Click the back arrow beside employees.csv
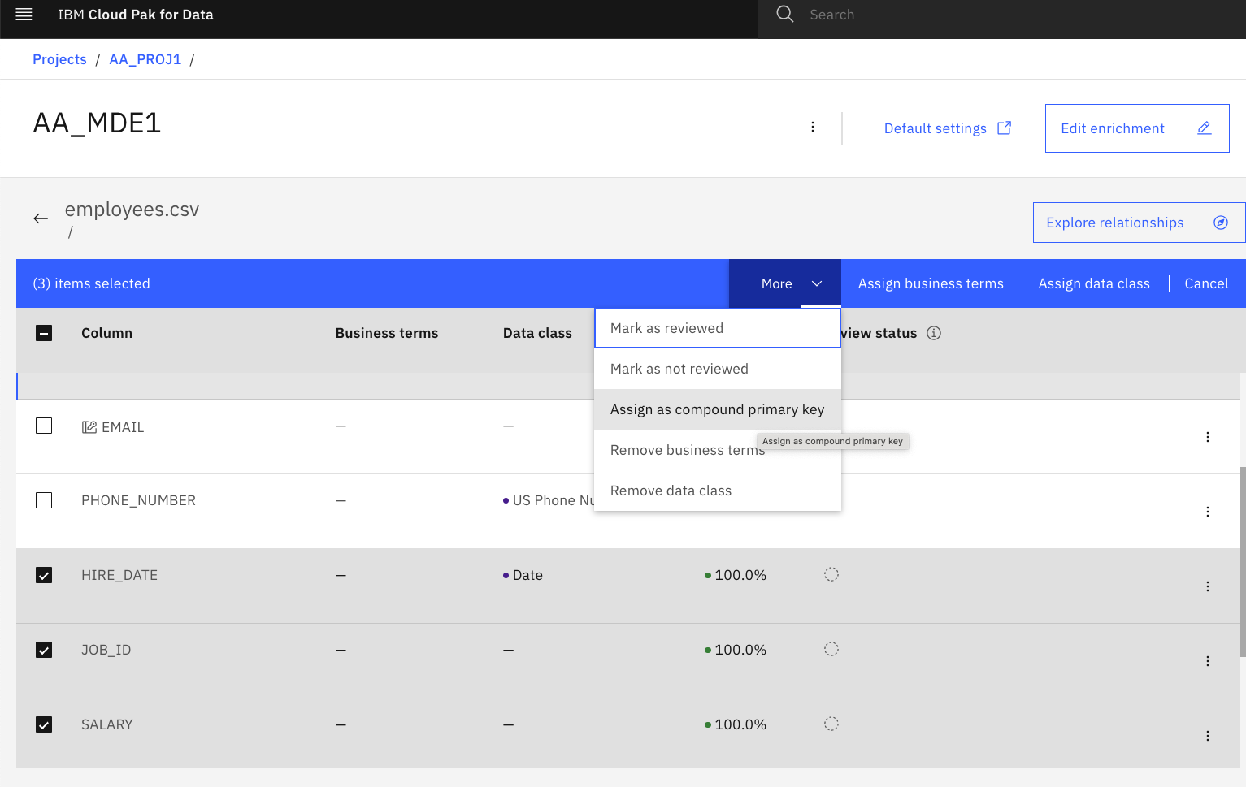The height and width of the screenshot is (787, 1246). (41, 218)
